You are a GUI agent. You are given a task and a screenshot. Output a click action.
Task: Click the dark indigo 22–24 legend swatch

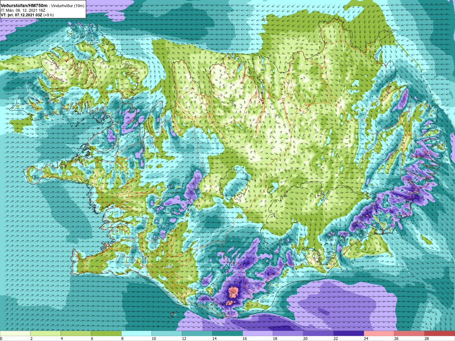[349, 333]
